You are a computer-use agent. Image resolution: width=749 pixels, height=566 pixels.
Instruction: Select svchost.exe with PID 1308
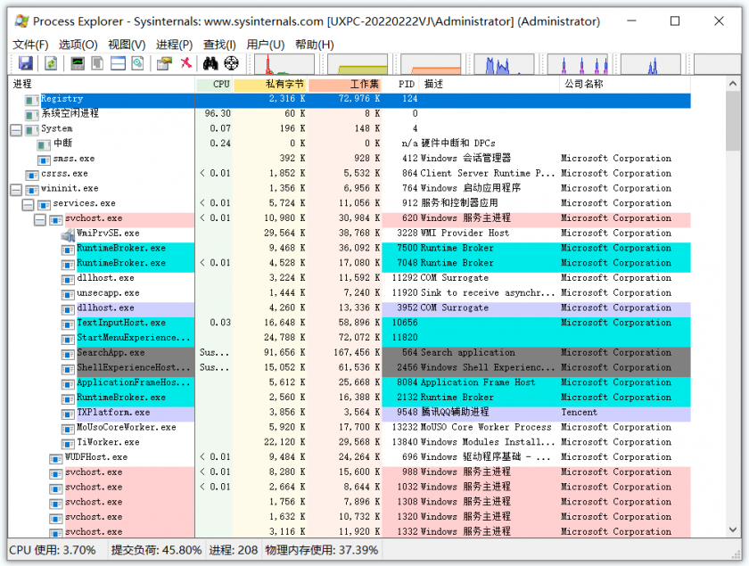pos(350,502)
